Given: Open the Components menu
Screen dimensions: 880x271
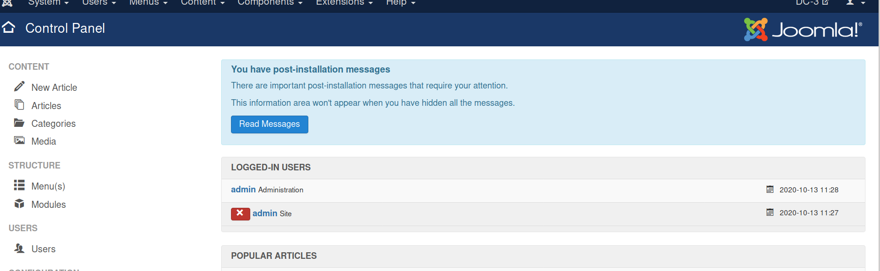Looking at the screenshot, I should click(x=270, y=3).
